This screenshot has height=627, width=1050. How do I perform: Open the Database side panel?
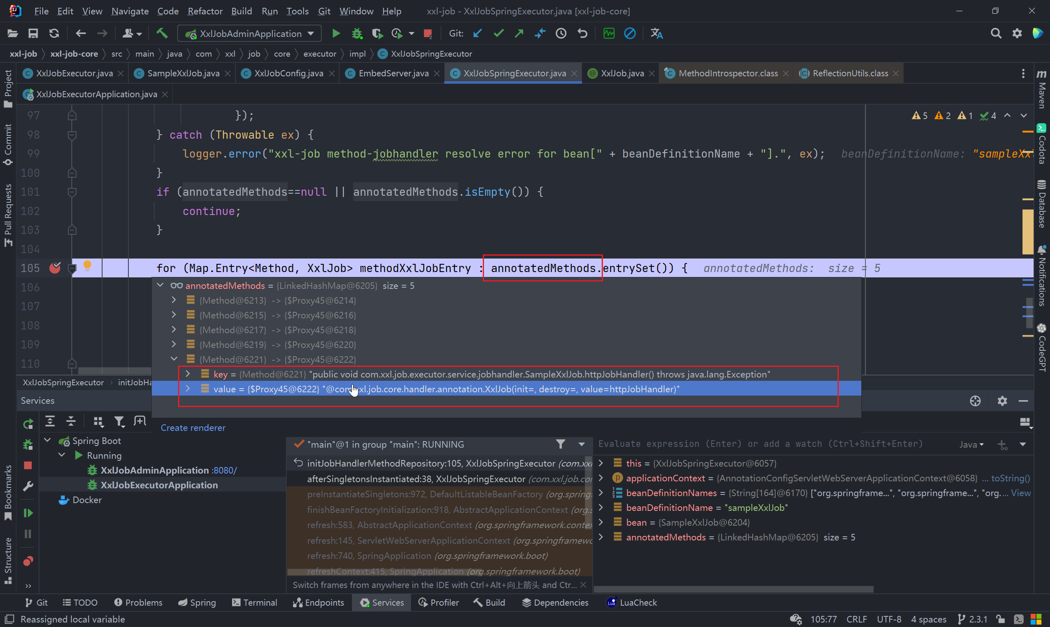coord(1041,204)
